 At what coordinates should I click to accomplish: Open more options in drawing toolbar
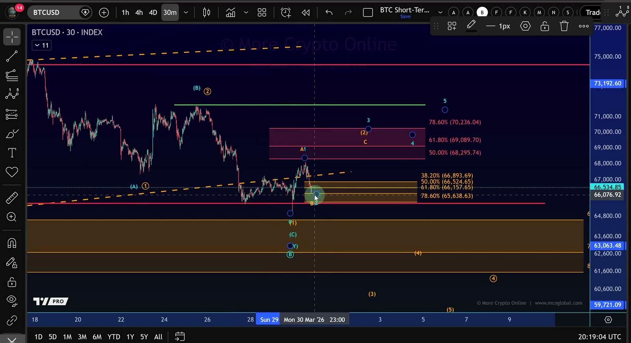coord(584,26)
